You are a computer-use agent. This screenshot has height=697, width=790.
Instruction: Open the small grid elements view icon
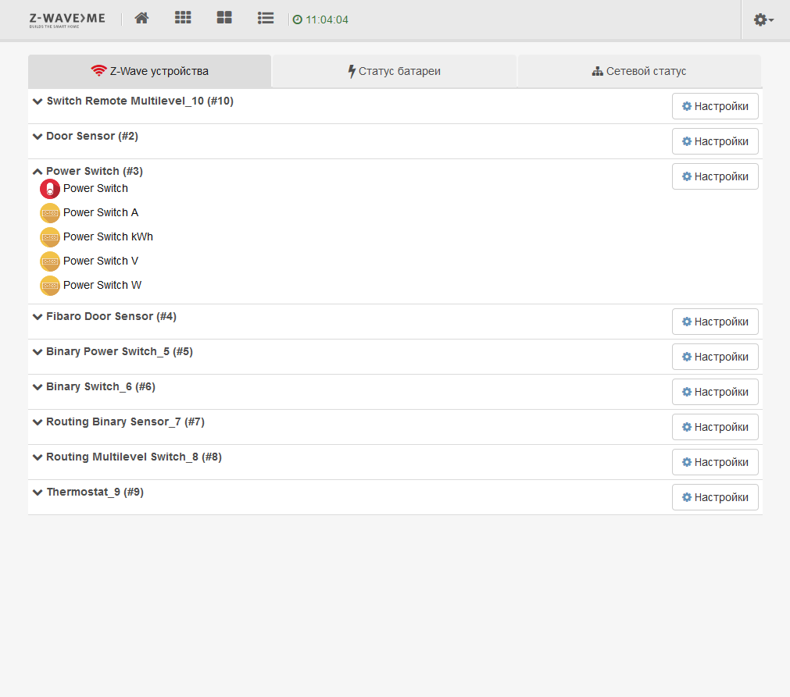click(x=183, y=18)
